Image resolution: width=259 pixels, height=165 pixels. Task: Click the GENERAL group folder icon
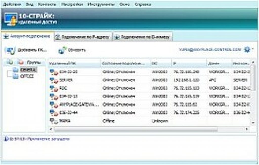(x=16, y=70)
